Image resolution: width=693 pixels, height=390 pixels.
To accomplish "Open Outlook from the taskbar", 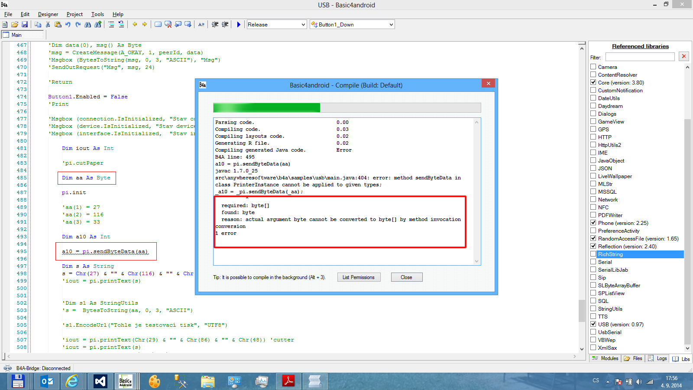I will tap(47, 381).
